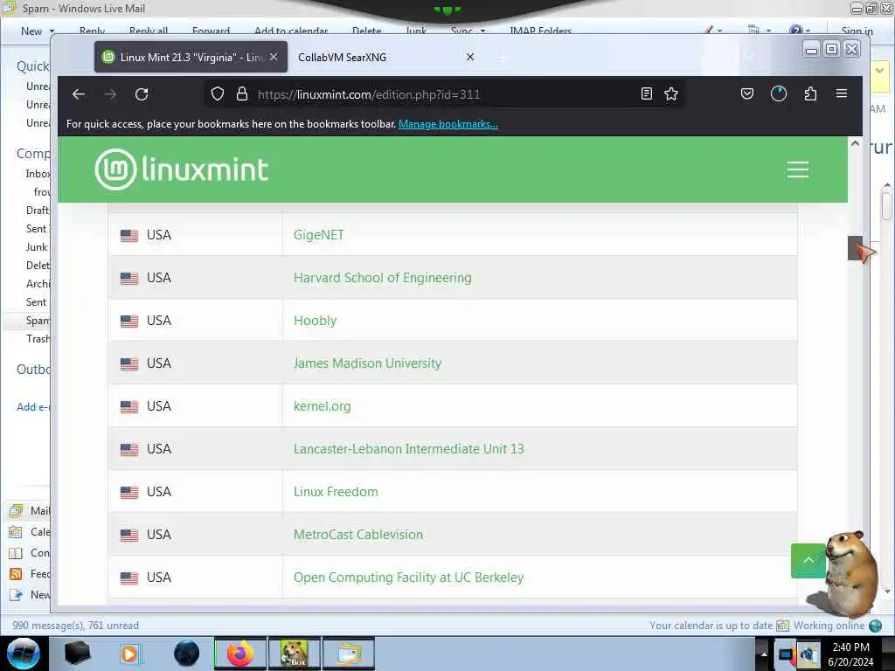Open the Extensions puzzle-piece icon
Image resolution: width=895 pixels, height=671 pixels.
[810, 94]
